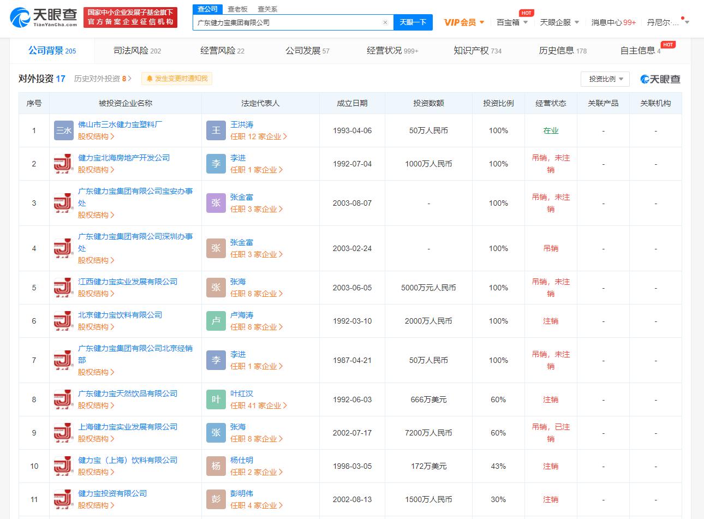This screenshot has height=519, width=704.
Task: Click 叶红汉's green avatar icon
Action: [x=216, y=399]
